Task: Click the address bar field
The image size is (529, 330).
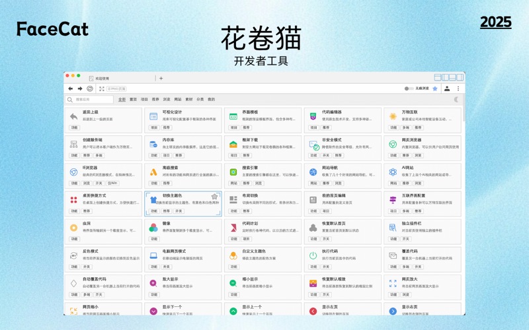Action: [116, 88]
